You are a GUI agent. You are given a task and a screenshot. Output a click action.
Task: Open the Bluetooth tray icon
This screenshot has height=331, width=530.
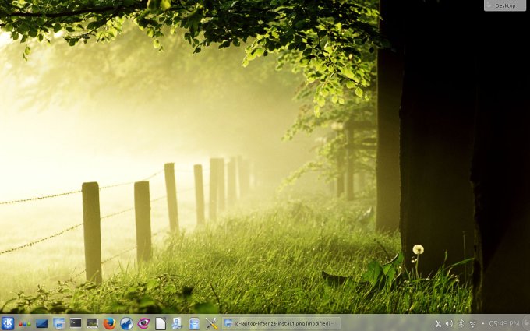(461, 323)
